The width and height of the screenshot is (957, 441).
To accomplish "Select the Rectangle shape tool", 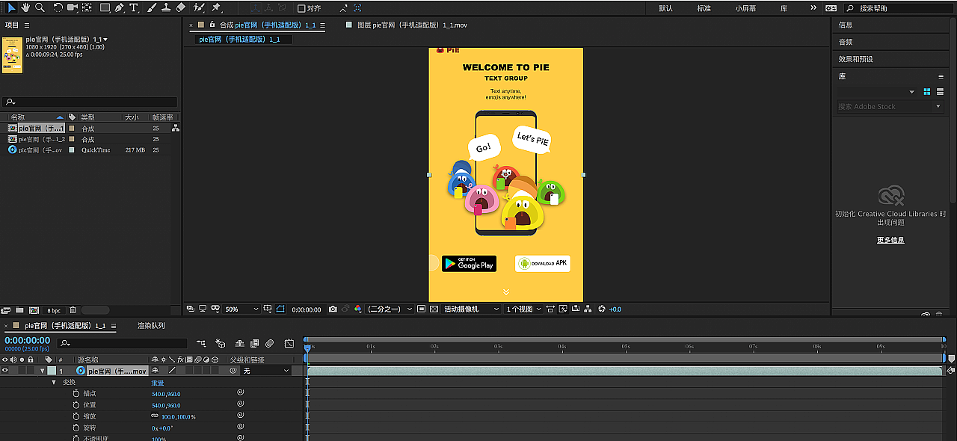I will coord(105,7).
